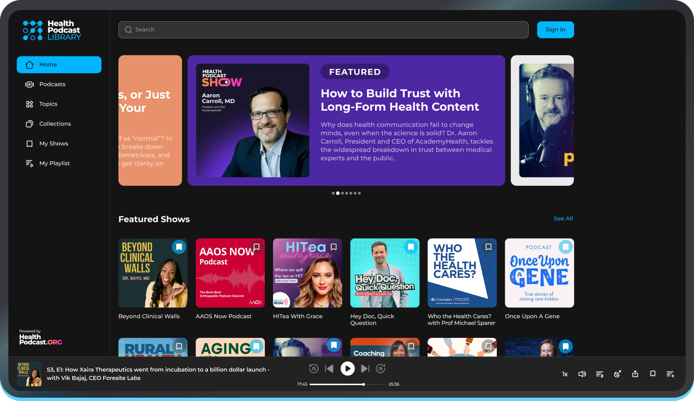Screen dimensions: 694x401
Task: Click the Health Podcast Library logo
Action: (x=52, y=30)
